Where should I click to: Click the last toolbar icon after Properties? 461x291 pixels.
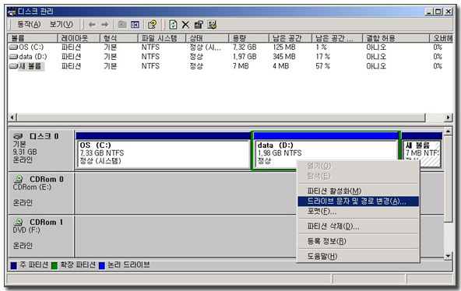point(212,25)
